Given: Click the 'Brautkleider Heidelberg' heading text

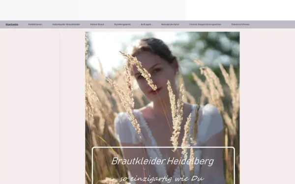Looking at the screenshot, I should [163, 161].
